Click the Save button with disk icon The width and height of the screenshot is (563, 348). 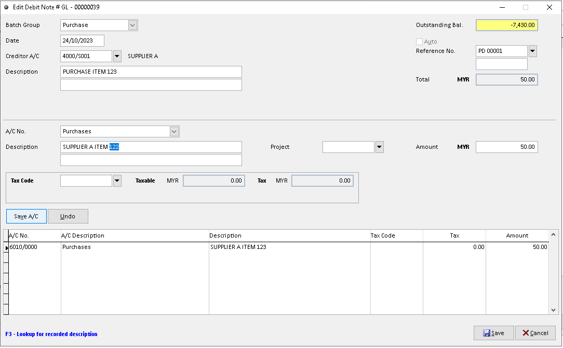coord(494,333)
